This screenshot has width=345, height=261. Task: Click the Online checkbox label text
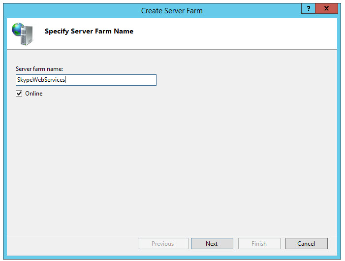(33, 94)
